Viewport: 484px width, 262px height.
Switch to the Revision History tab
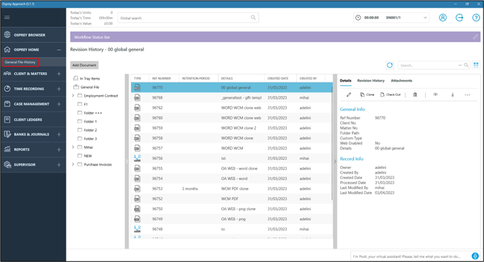tap(371, 80)
